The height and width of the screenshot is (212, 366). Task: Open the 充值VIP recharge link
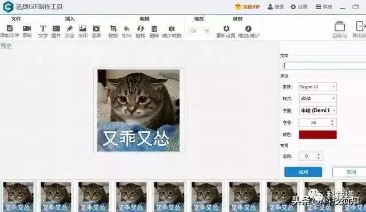pyautogui.click(x=248, y=7)
